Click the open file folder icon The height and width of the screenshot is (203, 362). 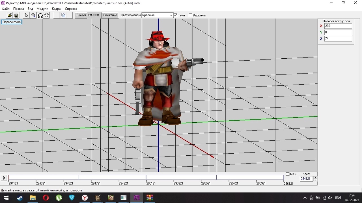(10, 15)
